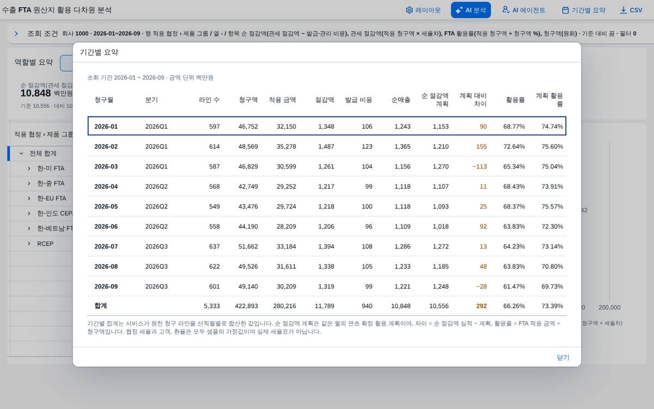Click the AI 분석 sparkle button
This screenshot has width=654, height=409.
(470, 10)
